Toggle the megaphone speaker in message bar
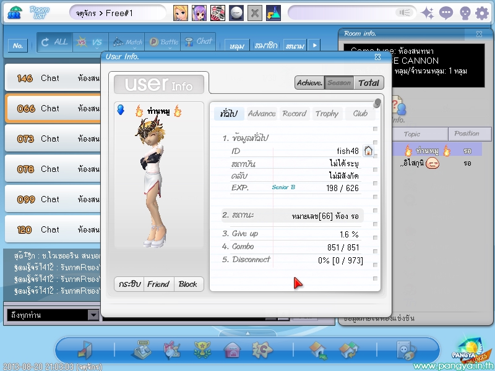The width and height of the screenshot is (495, 371). click(405, 12)
